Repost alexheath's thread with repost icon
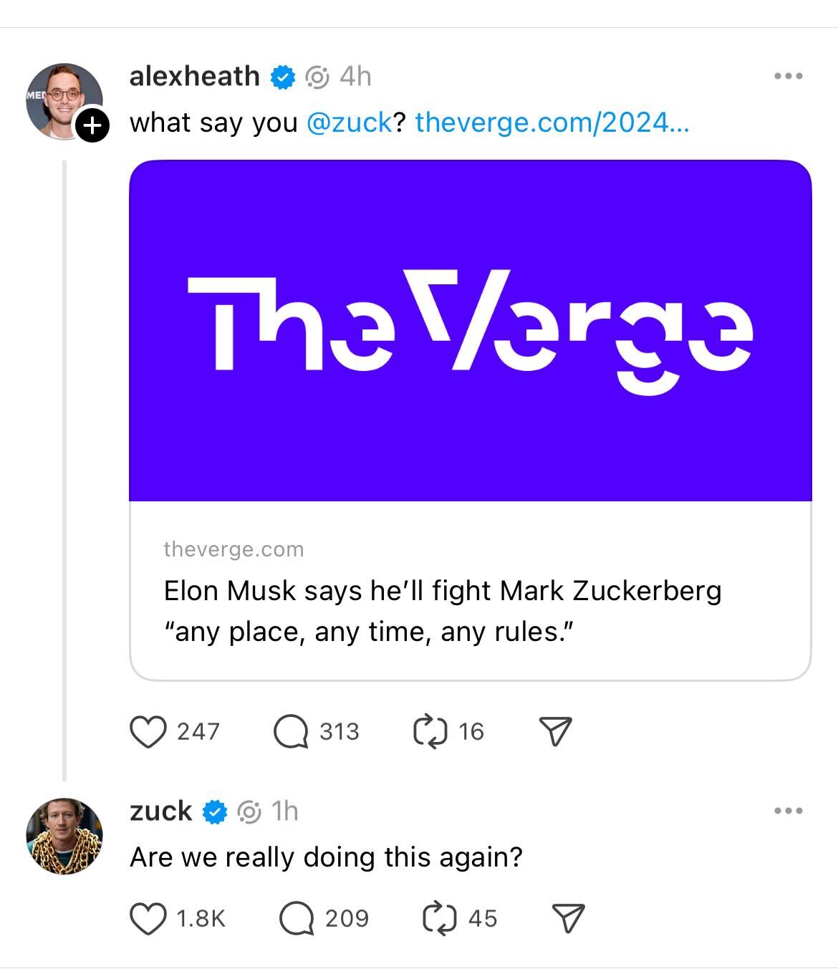 pyautogui.click(x=430, y=731)
